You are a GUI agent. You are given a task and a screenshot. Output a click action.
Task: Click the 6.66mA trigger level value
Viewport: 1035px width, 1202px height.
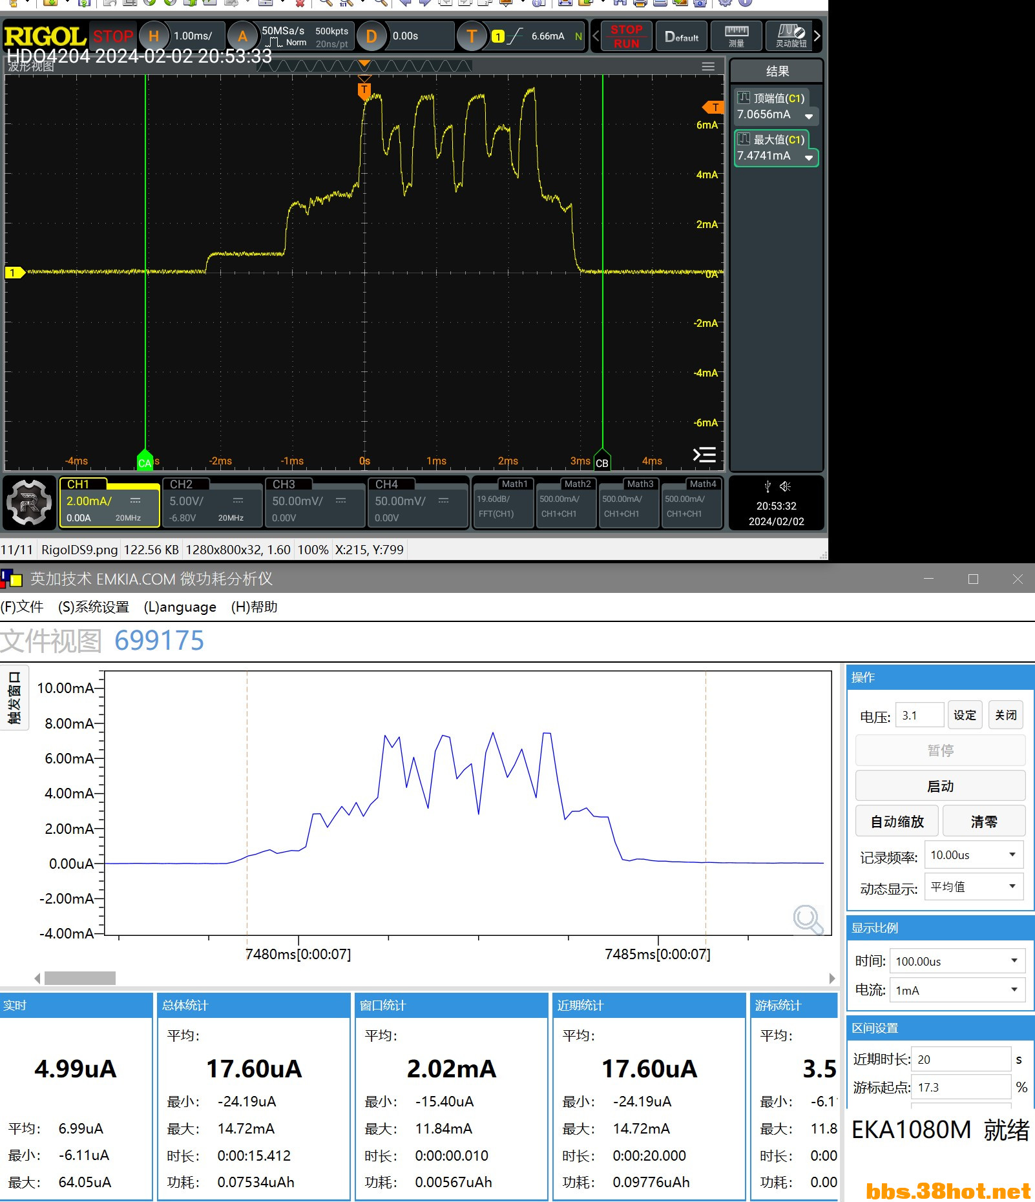point(548,36)
